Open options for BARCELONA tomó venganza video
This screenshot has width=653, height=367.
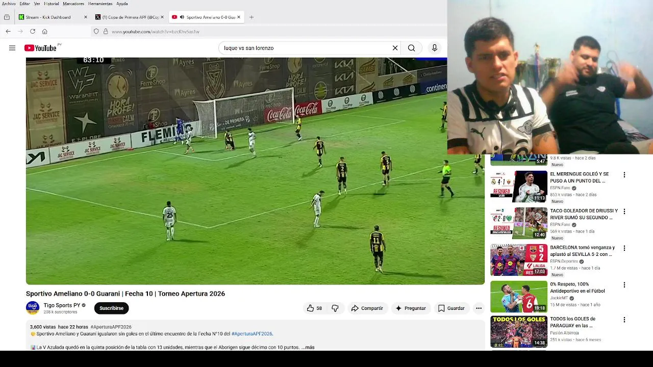point(624,248)
